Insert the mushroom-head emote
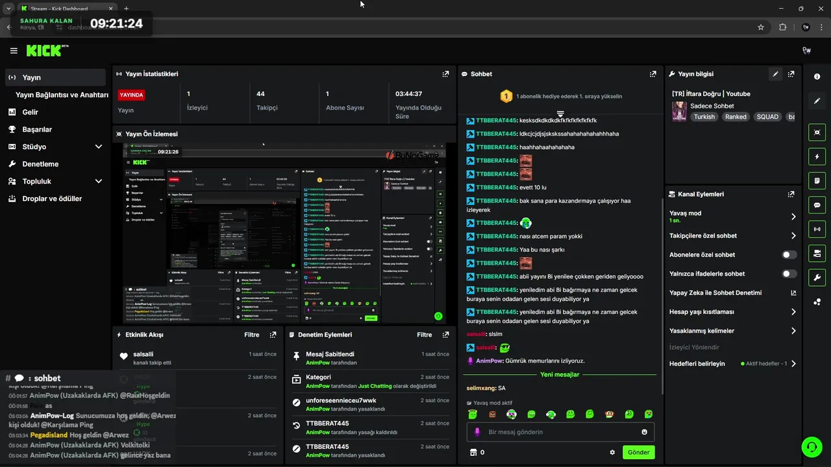The image size is (831, 467). click(610, 414)
